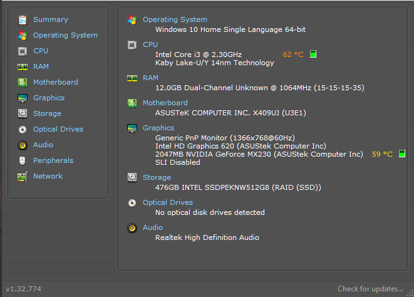
Task: Click the green CPU temperature indicator icon
Action: [313, 54]
